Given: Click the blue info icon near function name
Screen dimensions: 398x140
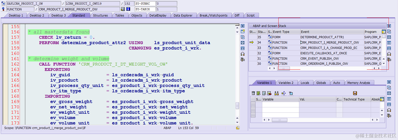Looking at the screenshot, I should [x=128, y=9].
